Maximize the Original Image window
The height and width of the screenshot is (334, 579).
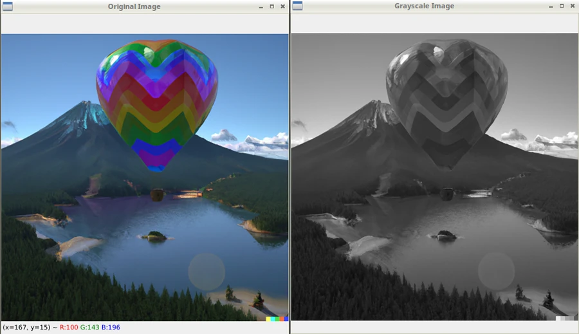(x=271, y=6)
